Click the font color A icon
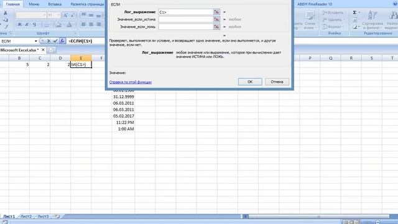The width and height of the screenshot is (398, 224). [x=69, y=24]
